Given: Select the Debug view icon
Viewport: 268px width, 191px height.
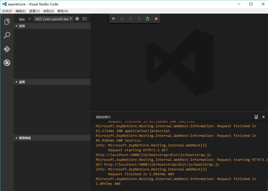Looking at the screenshot, I should point(7,63).
